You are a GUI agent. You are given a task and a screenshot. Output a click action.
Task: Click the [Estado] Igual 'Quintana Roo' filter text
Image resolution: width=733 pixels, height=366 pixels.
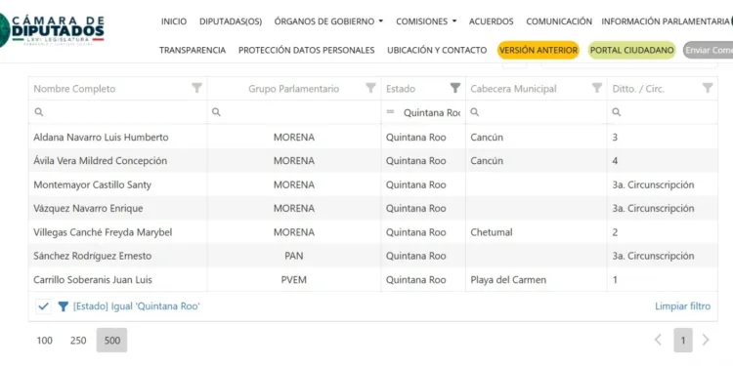[x=137, y=306]
